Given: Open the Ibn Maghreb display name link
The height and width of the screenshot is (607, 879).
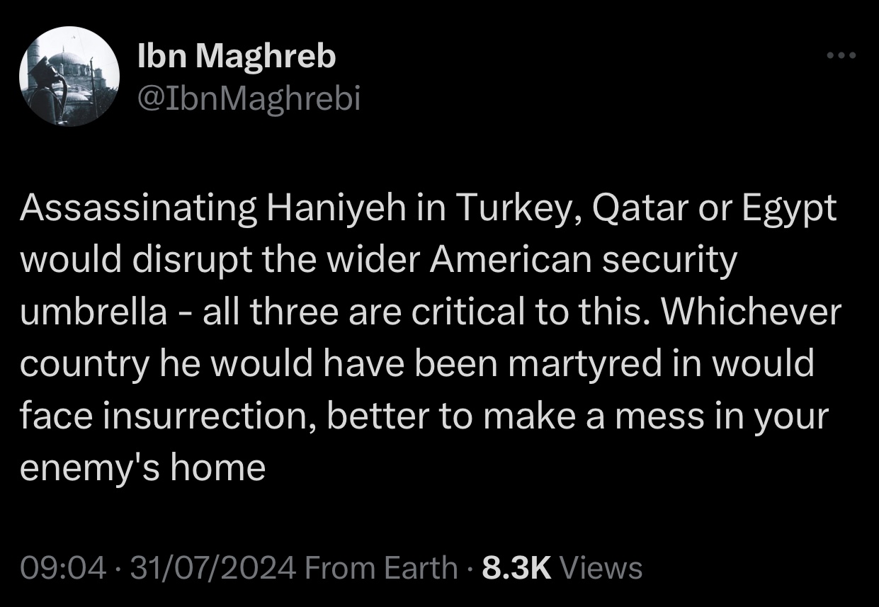Looking at the screenshot, I should pyautogui.click(x=237, y=57).
